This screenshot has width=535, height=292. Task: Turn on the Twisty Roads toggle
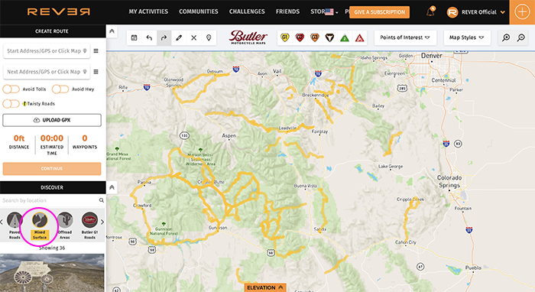coord(11,103)
